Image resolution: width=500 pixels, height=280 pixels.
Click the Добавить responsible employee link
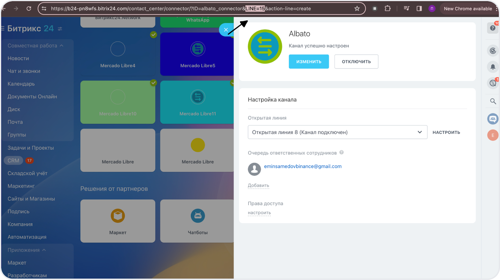pos(258,186)
